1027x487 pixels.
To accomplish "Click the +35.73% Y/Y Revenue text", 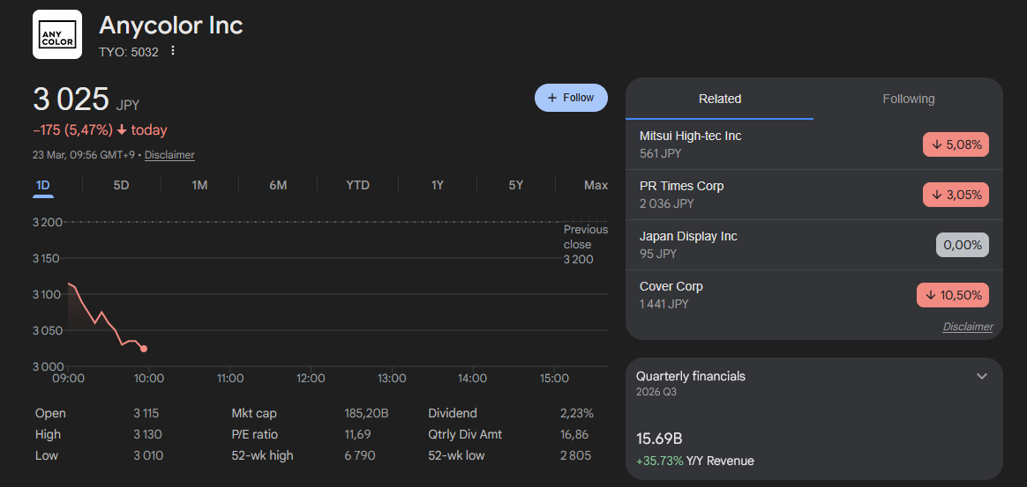I will coord(695,461).
